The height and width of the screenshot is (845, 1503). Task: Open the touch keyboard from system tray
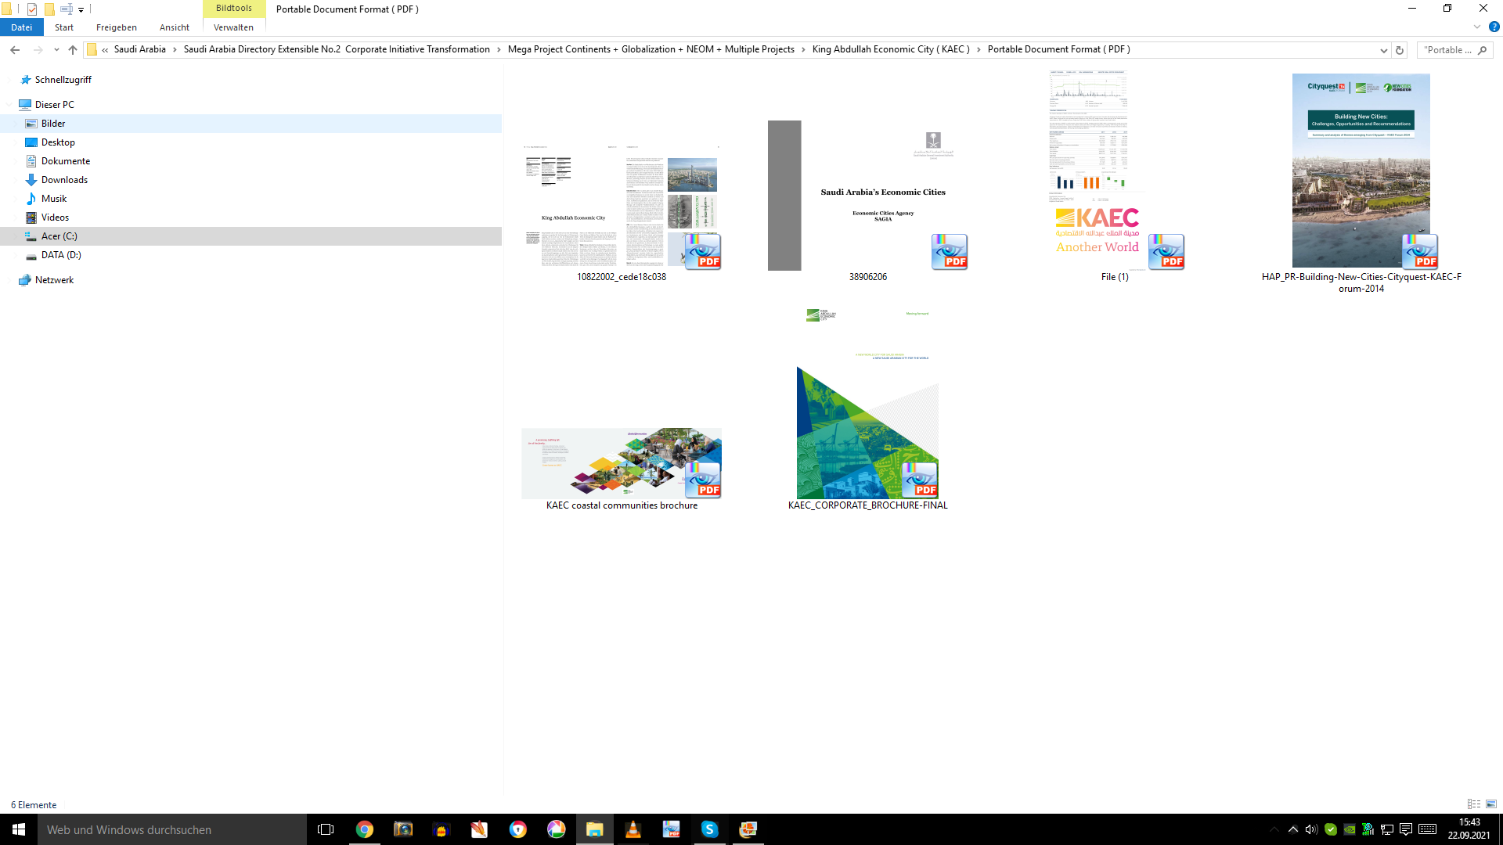(x=1427, y=829)
